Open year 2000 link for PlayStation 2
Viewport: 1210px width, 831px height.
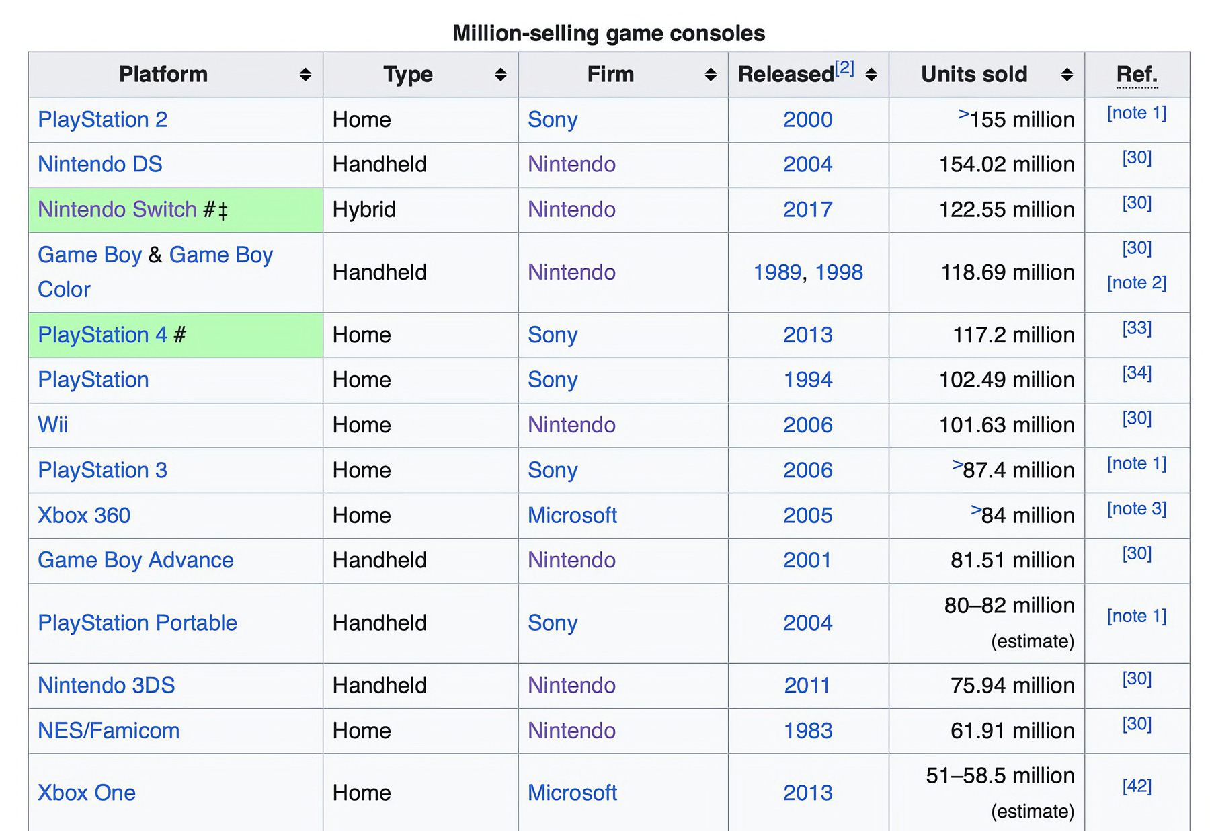coord(808,120)
